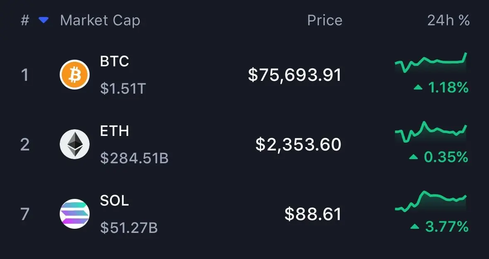
Task: Click the green up arrow beside 1.18%
Action: tap(418, 87)
